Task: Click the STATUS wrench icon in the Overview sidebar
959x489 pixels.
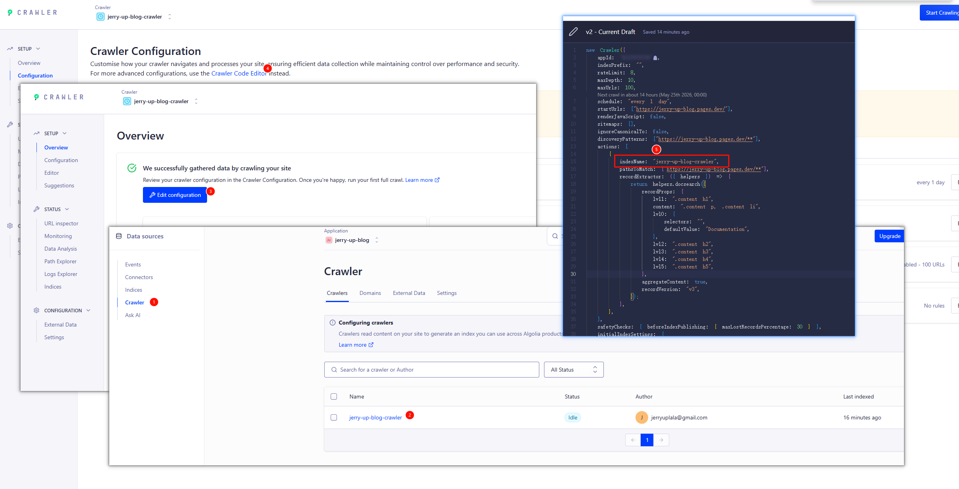Action: (x=36, y=210)
